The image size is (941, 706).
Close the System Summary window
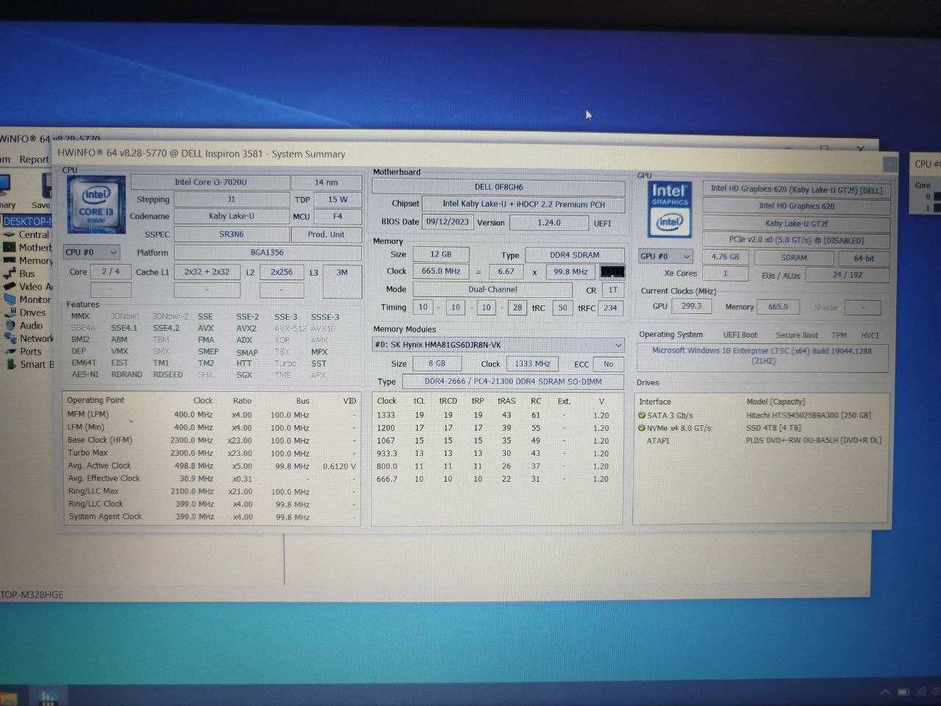click(890, 165)
